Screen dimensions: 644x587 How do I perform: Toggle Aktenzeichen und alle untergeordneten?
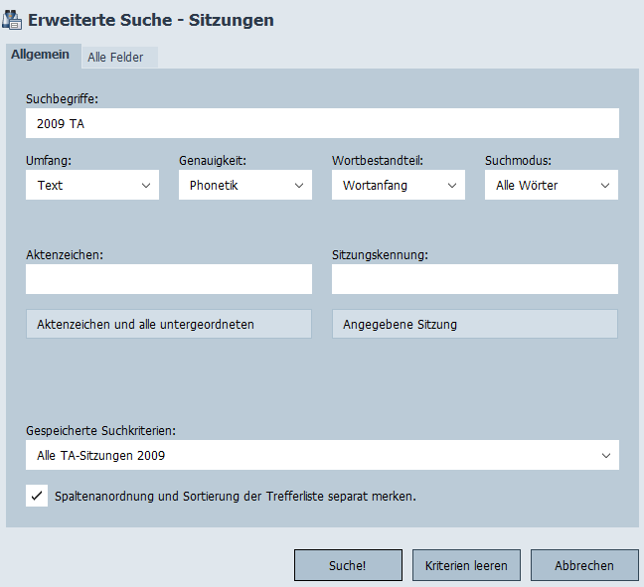pyautogui.click(x=169, y=324)
